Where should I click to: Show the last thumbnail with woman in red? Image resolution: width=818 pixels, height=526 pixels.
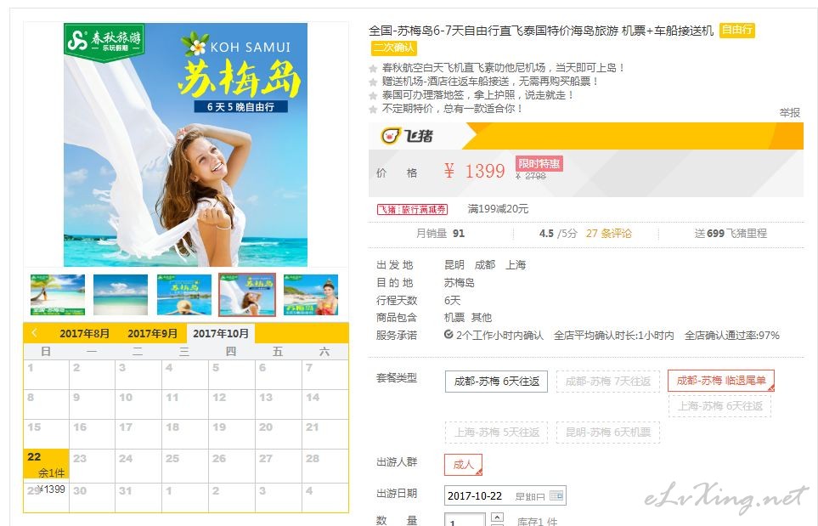tap(311, 295)
